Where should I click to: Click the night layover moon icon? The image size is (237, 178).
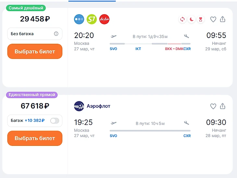pos(192,19)
